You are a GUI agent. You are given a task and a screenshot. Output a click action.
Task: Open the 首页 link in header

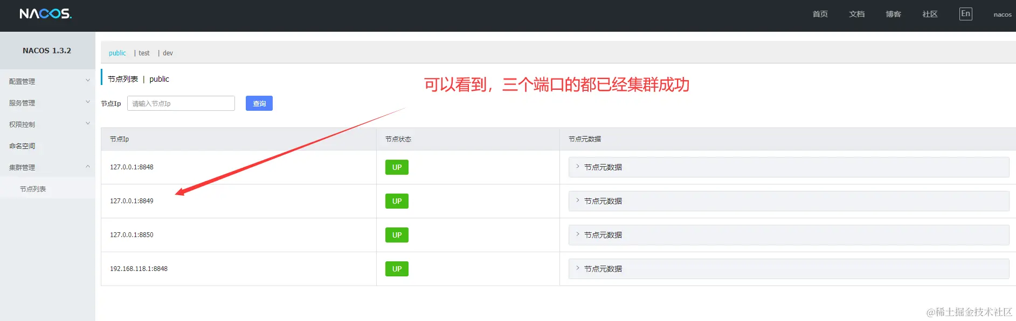[x=820, y=14]
